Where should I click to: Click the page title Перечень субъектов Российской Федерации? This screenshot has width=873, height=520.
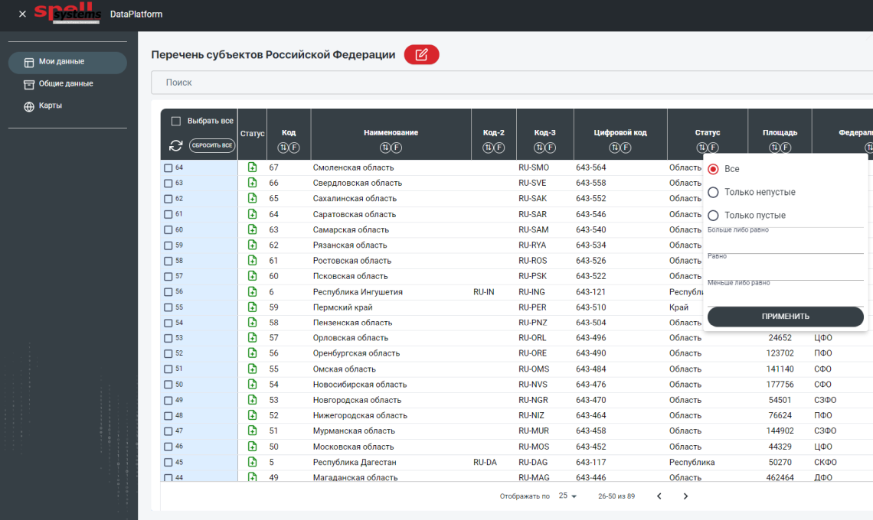click(273, 54)
